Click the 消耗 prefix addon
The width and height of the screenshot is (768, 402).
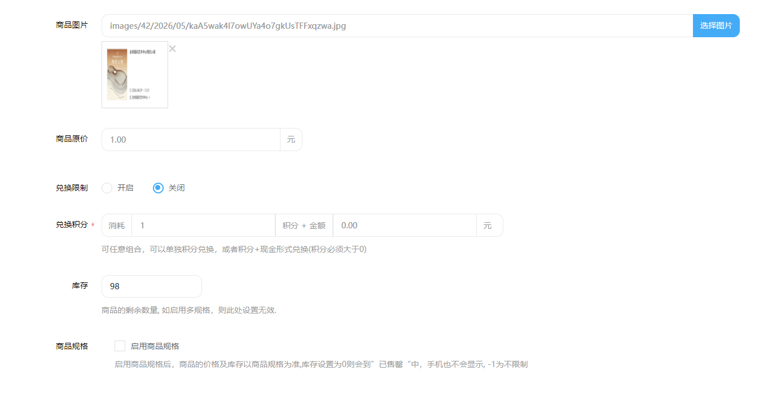(117, 226)
